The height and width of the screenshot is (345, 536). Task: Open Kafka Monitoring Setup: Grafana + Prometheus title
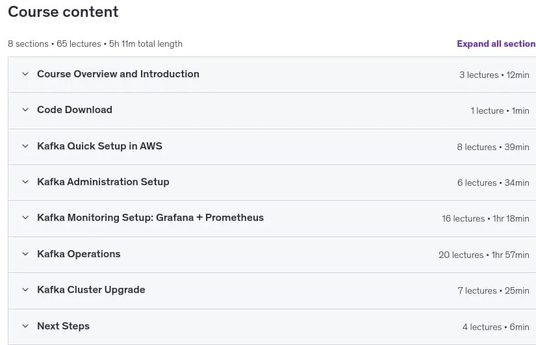click(151, 218)
